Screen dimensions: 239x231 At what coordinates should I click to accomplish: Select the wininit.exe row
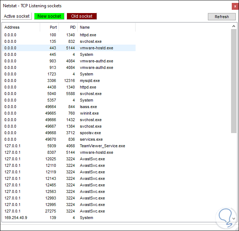click(x=69, y=113)
